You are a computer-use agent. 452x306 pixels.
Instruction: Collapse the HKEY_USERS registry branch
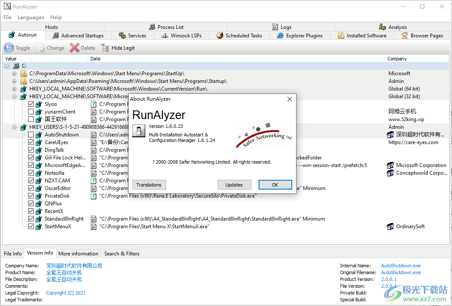14,127
